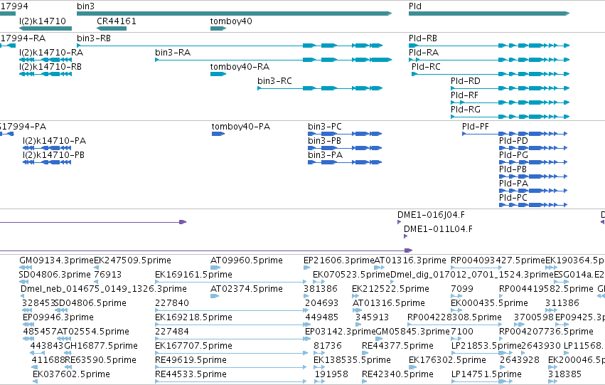Select the EK169161.5prime EST label
Screen dimensions: 605x385
[193, 275]
